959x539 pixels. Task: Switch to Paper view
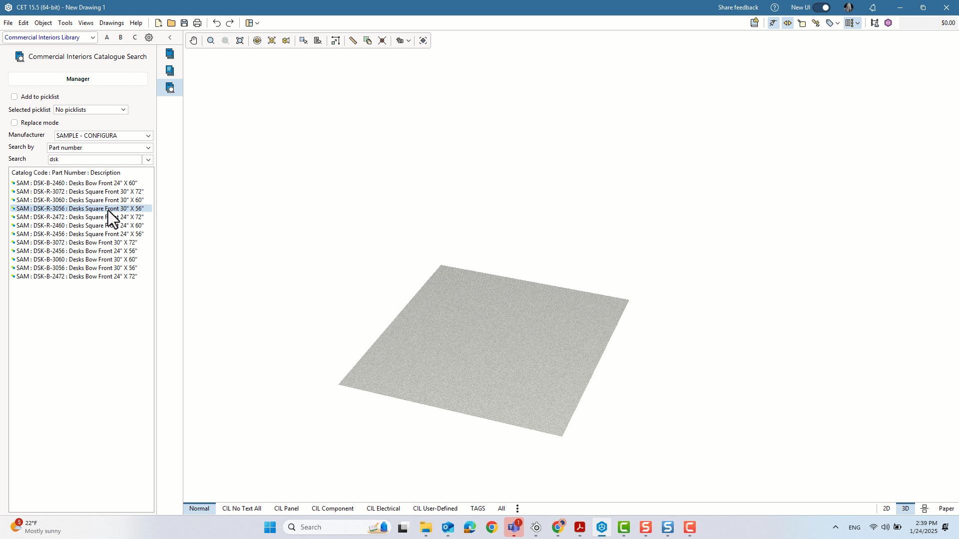pyautogui.click(x=947, y=509)
